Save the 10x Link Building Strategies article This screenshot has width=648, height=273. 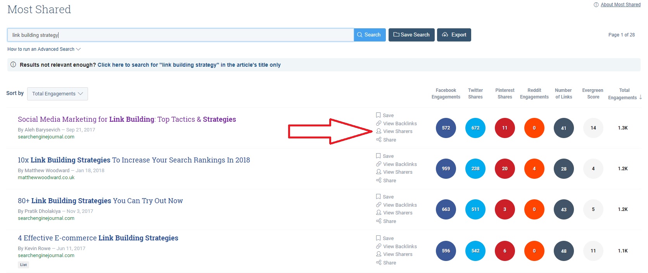tap(385, 156)
